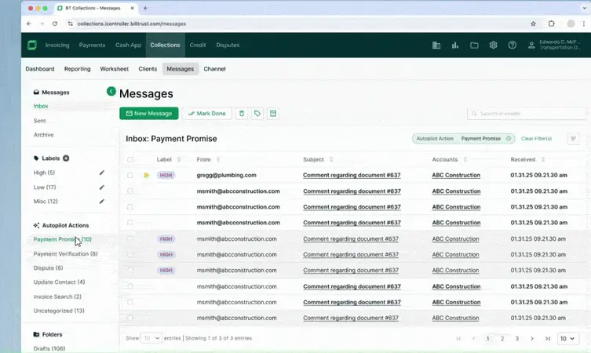Open the Credit menu

198,45
